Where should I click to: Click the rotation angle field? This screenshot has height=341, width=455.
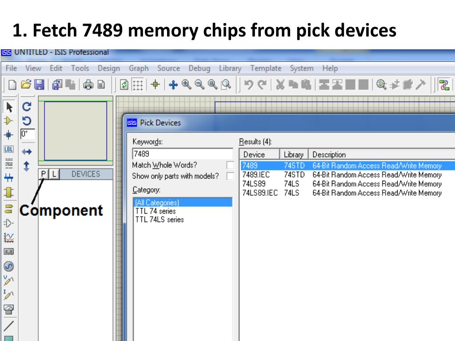(28, 134)
